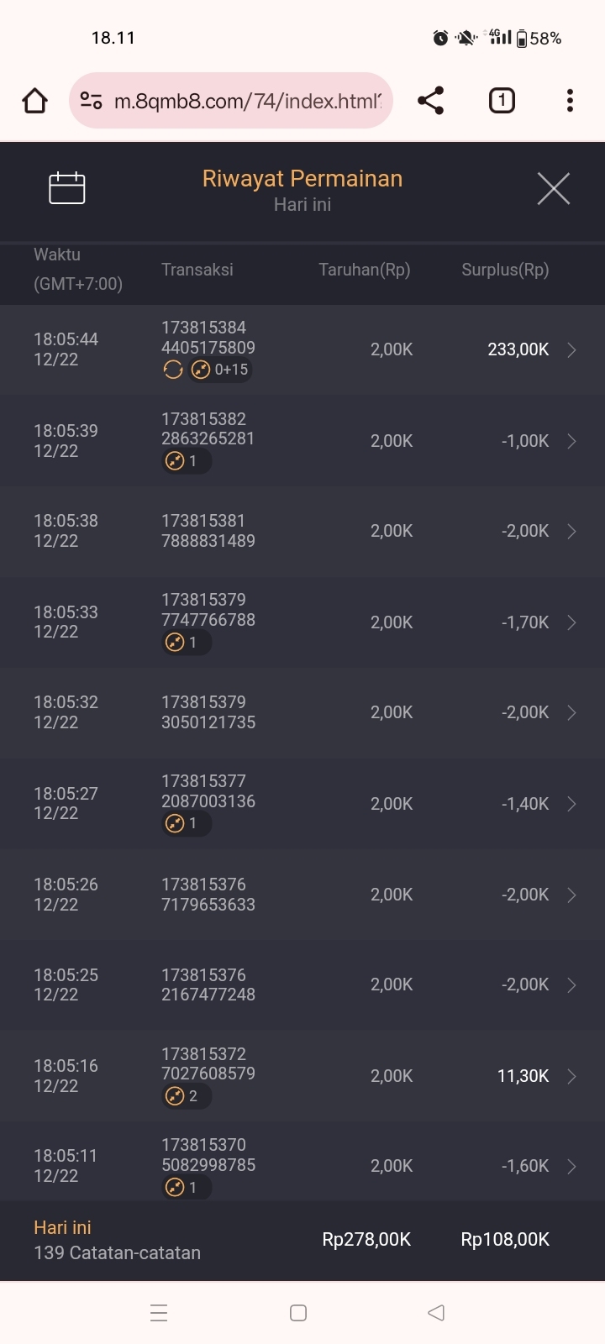Share the page via share icon
The width and height of the screenshot is (605, 1344).
tap(430, 101)
